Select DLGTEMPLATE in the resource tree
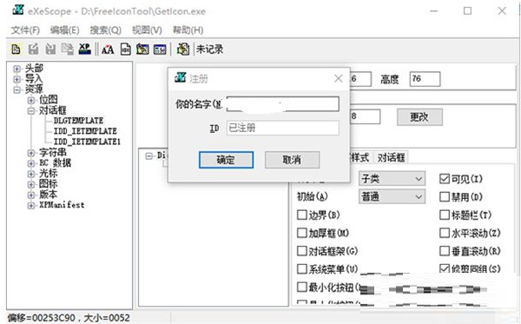 (x=78, y=120)
